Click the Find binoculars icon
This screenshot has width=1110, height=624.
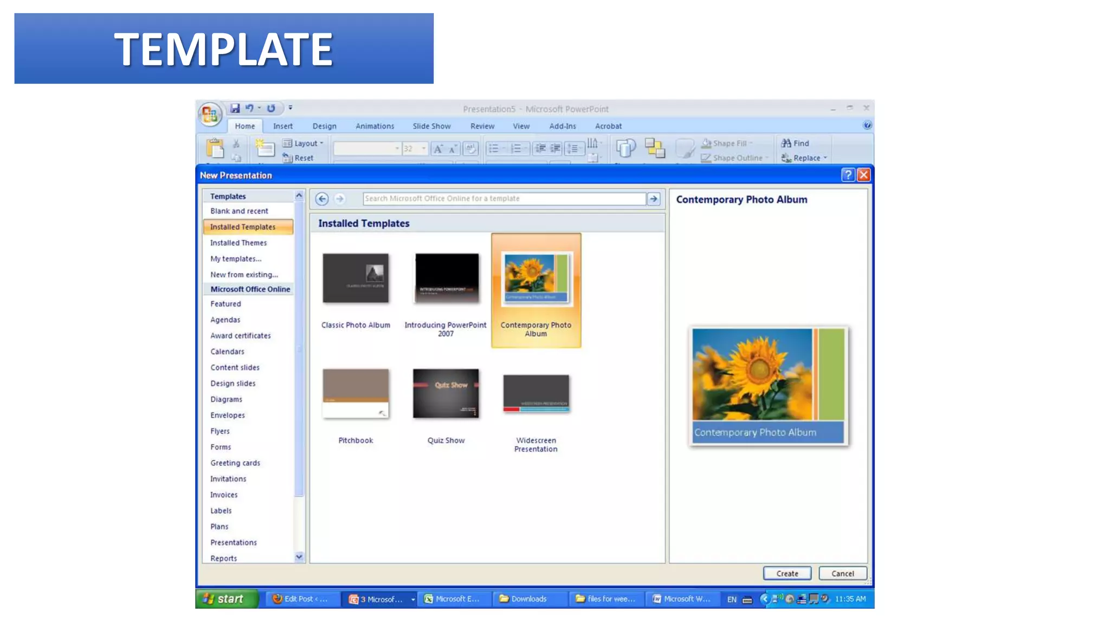[786, 143]
